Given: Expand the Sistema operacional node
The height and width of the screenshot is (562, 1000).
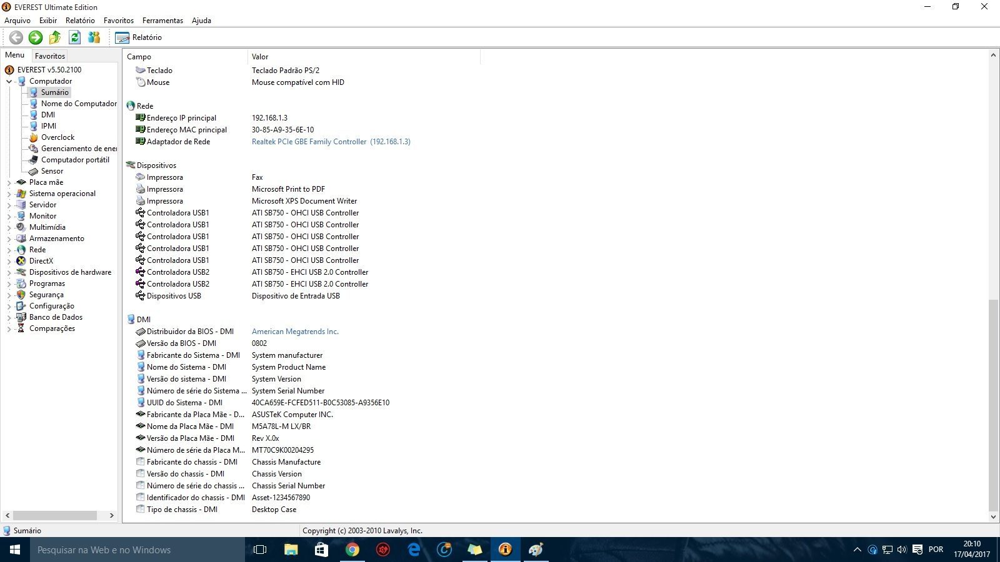Looking at the screenshot, I should coord(9,194).
